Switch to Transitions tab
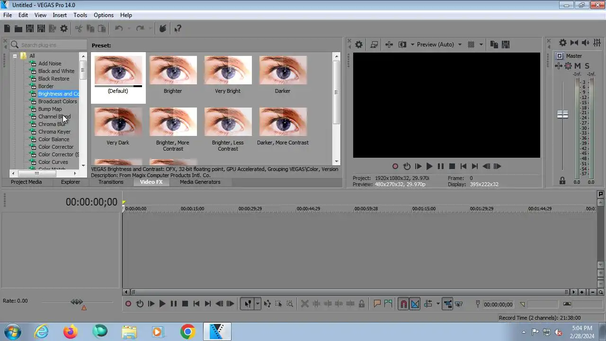 [x=111, y=182]
